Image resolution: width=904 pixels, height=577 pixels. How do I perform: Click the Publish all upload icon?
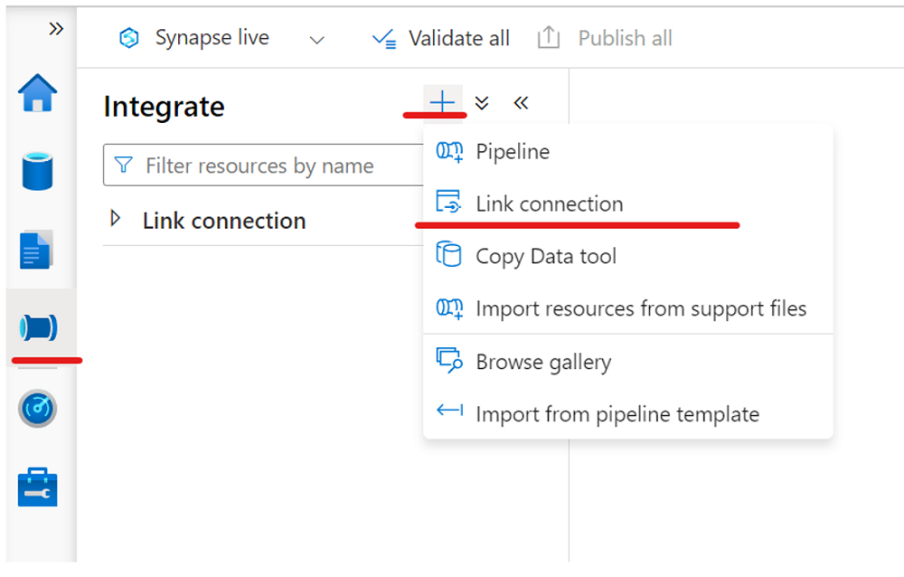[x=547, y=38]
